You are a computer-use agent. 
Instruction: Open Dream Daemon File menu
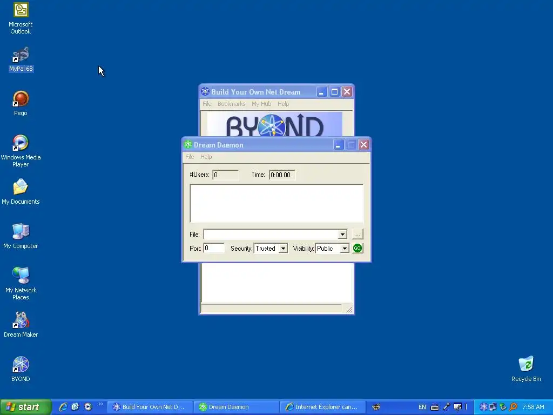pyautogui.click(x=190, y=157)
